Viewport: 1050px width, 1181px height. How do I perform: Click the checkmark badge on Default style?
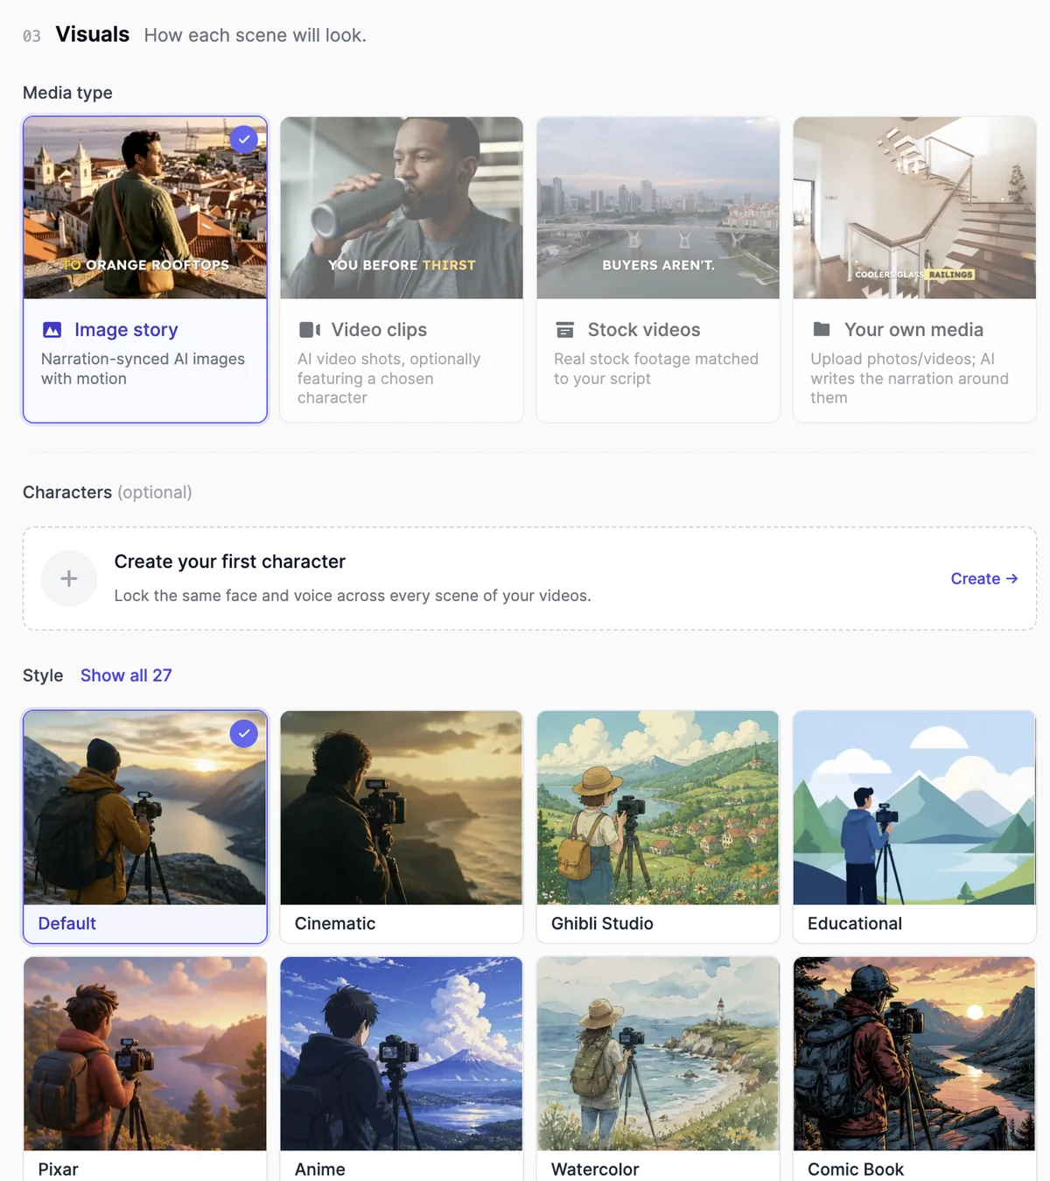(x=244, y=733)
